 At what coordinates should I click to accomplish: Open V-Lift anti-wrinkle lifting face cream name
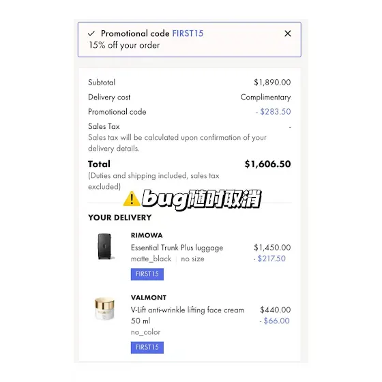coord(188,315)
